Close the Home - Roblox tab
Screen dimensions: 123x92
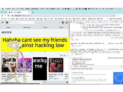click(29, 12)
